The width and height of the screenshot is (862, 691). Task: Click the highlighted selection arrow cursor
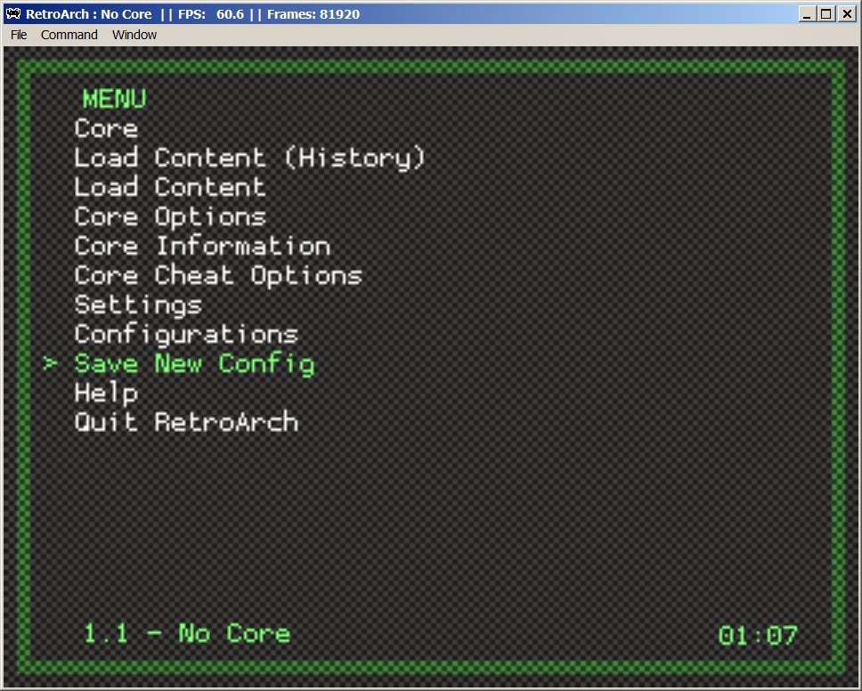tap(50, 364)
